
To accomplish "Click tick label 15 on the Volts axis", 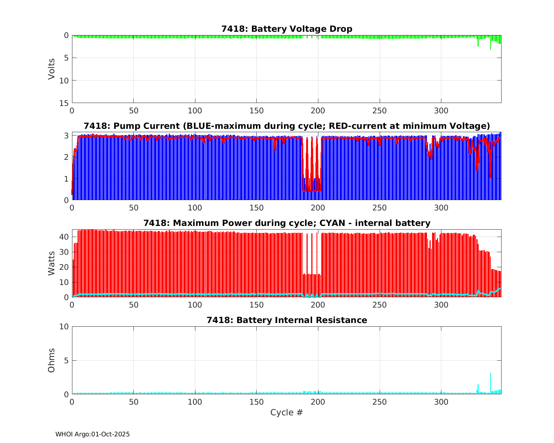I will coord(64,103).
